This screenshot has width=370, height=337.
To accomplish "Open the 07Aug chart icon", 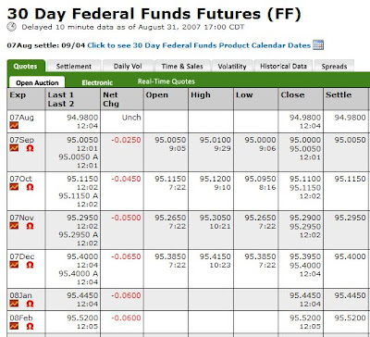I will (x=14, y=125).
